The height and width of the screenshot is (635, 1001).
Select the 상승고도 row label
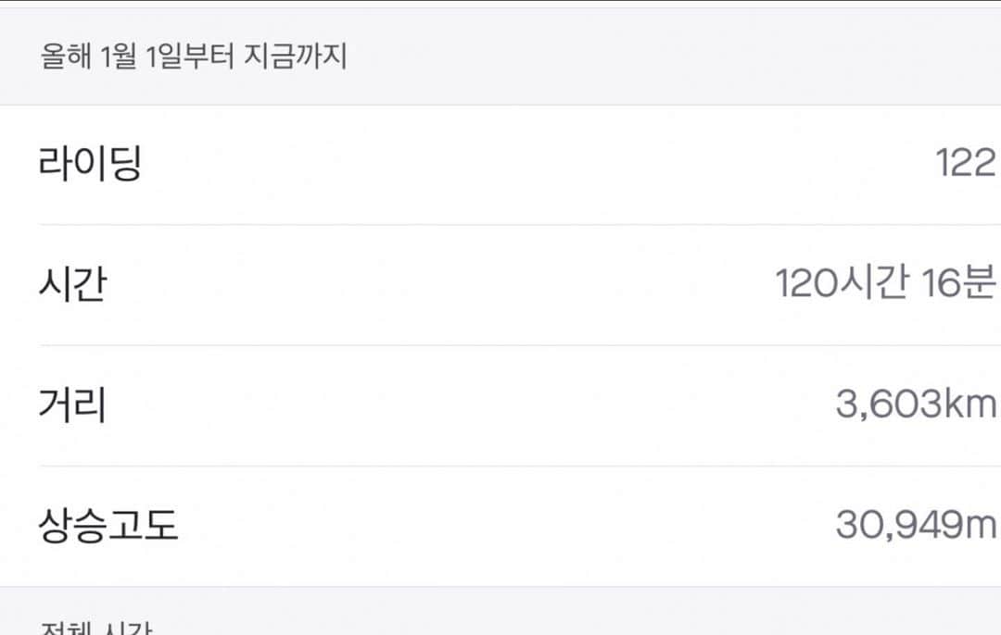click(x=108, y=526)
